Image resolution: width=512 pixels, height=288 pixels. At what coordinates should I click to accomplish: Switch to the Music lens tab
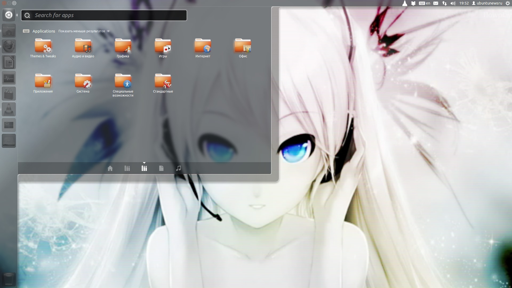coord(178,168)
